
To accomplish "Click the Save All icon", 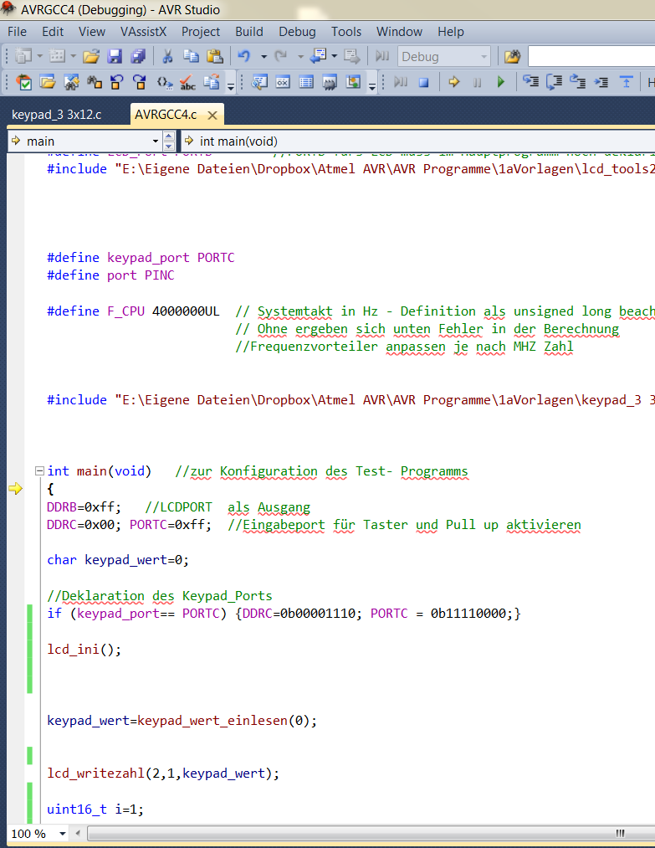I will click(x=138, y=56).
